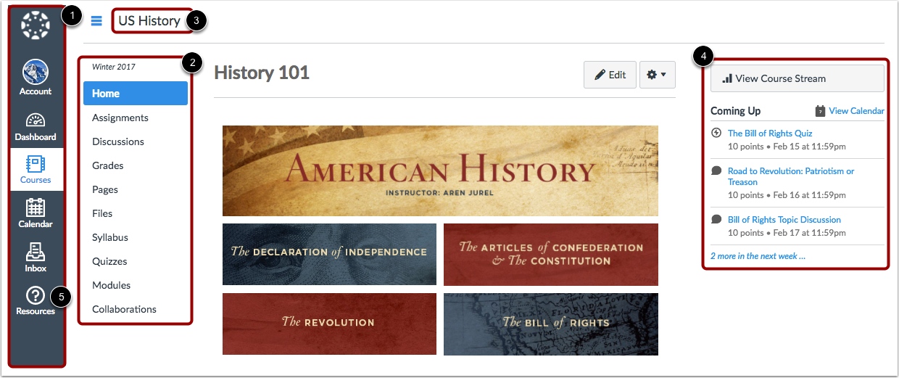The width and height of the screenshot is (899, 378).
Task: Select Modules in course navigation
Action: 112,285
